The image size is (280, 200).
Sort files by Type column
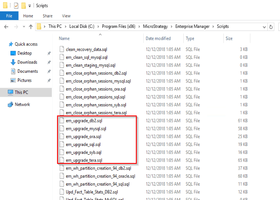click(190, 38)
